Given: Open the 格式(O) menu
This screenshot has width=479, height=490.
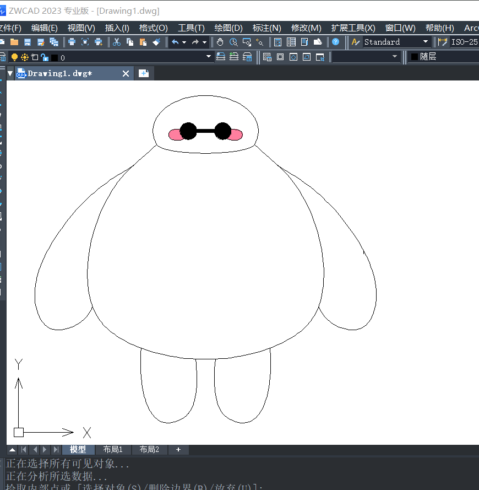Looking at the screenshot, I should 153,28.
